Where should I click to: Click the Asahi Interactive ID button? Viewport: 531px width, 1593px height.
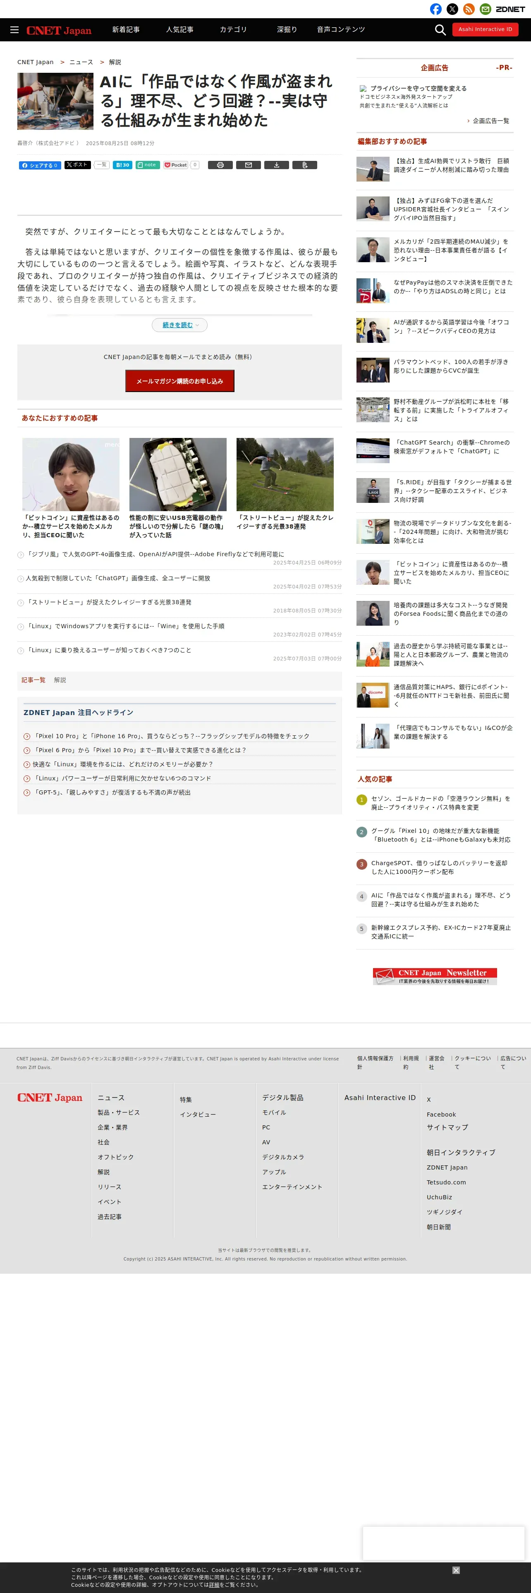[485, 29]
